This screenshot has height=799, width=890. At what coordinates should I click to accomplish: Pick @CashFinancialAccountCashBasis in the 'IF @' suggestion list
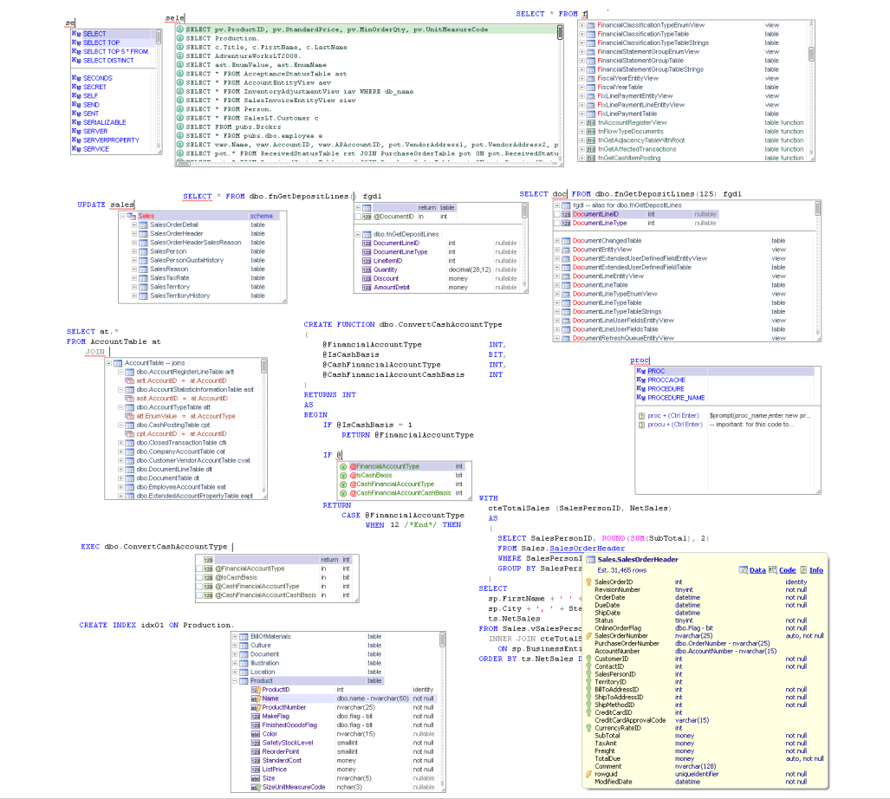click(x=401, y=493)
